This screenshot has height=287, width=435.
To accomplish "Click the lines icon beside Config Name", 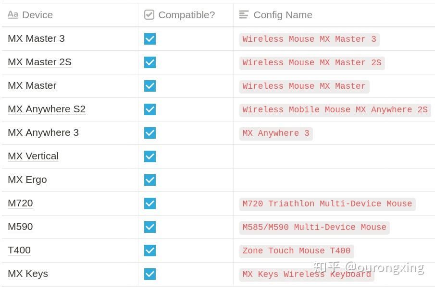I will click(x=244, y=15).
